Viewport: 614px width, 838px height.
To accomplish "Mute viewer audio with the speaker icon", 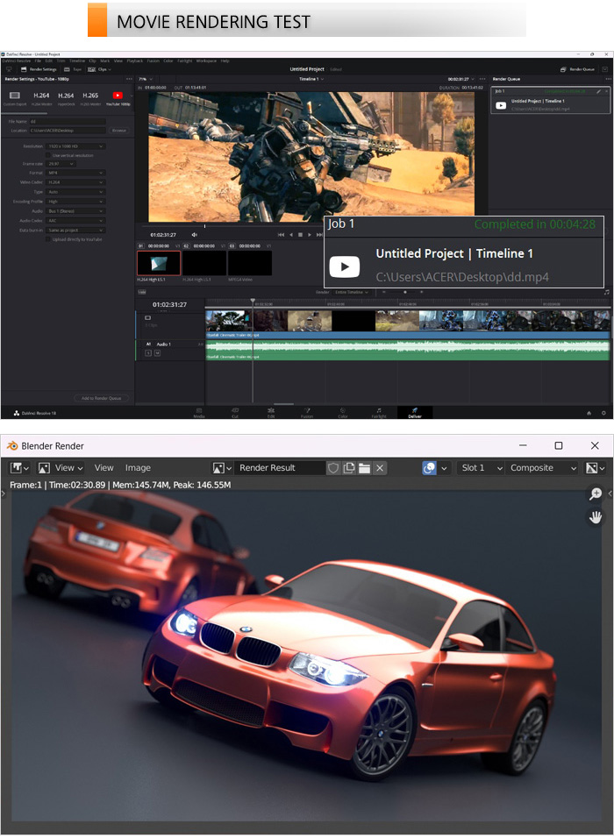I will tap(194, 235).
